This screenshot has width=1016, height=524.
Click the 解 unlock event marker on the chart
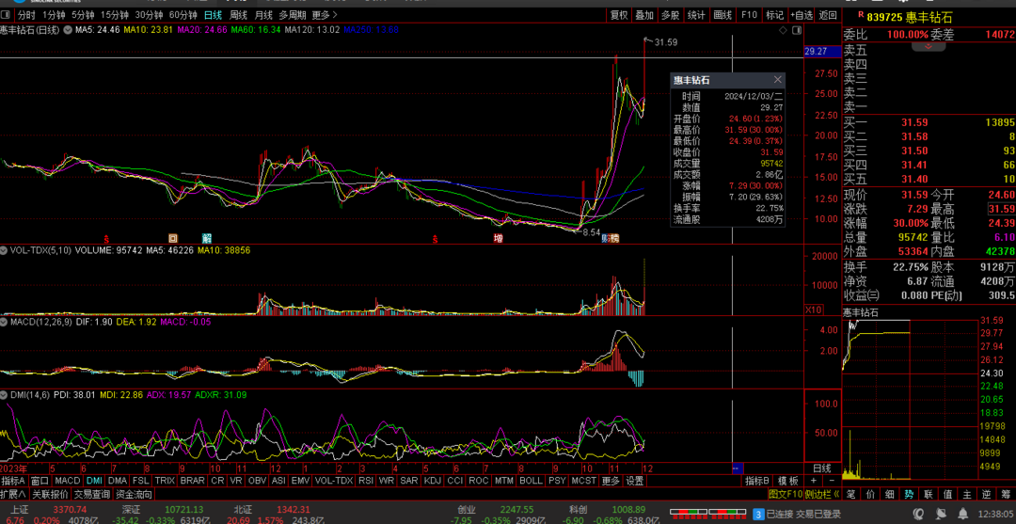tap(206, 238)
